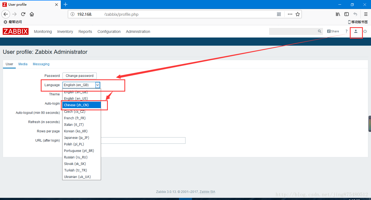Select Turkish (tr_TR) from language list
The height and width of the screenshot is (200, 371).
click(81, 170)
